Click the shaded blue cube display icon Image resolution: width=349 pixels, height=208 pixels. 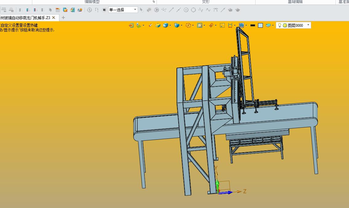click(x=165, y=26)
